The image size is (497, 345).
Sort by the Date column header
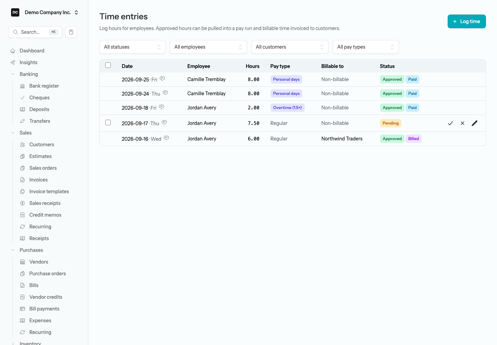pos(127,66)
